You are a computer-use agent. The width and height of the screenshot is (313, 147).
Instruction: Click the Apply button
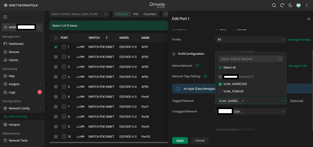click(x=180, y=140)
